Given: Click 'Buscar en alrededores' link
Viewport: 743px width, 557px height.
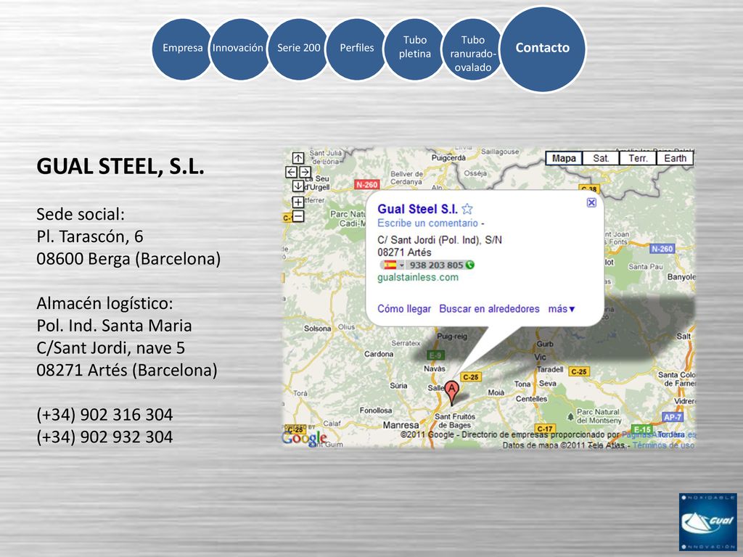Looking at the screenshot, I should coord(490,309).
